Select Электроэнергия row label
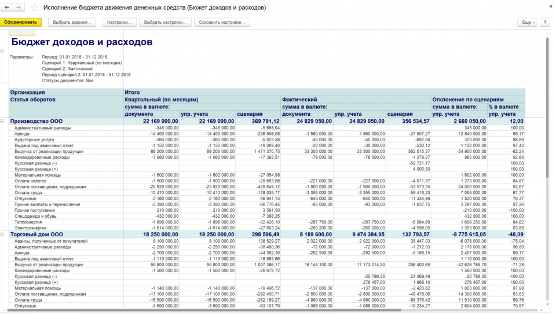The height and width of the screenshot is (315, 556). [x=31, y=228]
